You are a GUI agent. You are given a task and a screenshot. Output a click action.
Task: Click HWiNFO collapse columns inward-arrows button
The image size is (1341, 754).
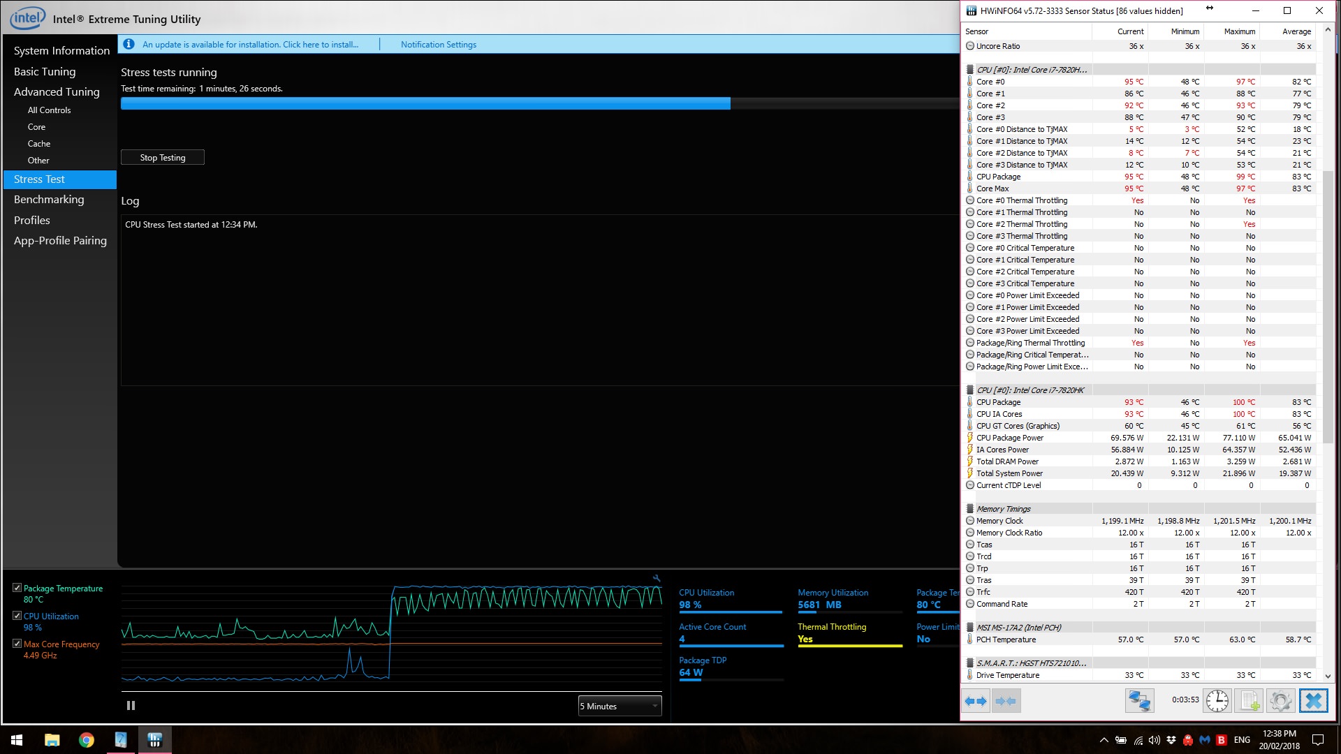click(1006, 701)
